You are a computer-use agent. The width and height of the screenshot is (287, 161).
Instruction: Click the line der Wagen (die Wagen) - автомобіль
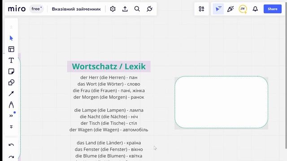109,130
